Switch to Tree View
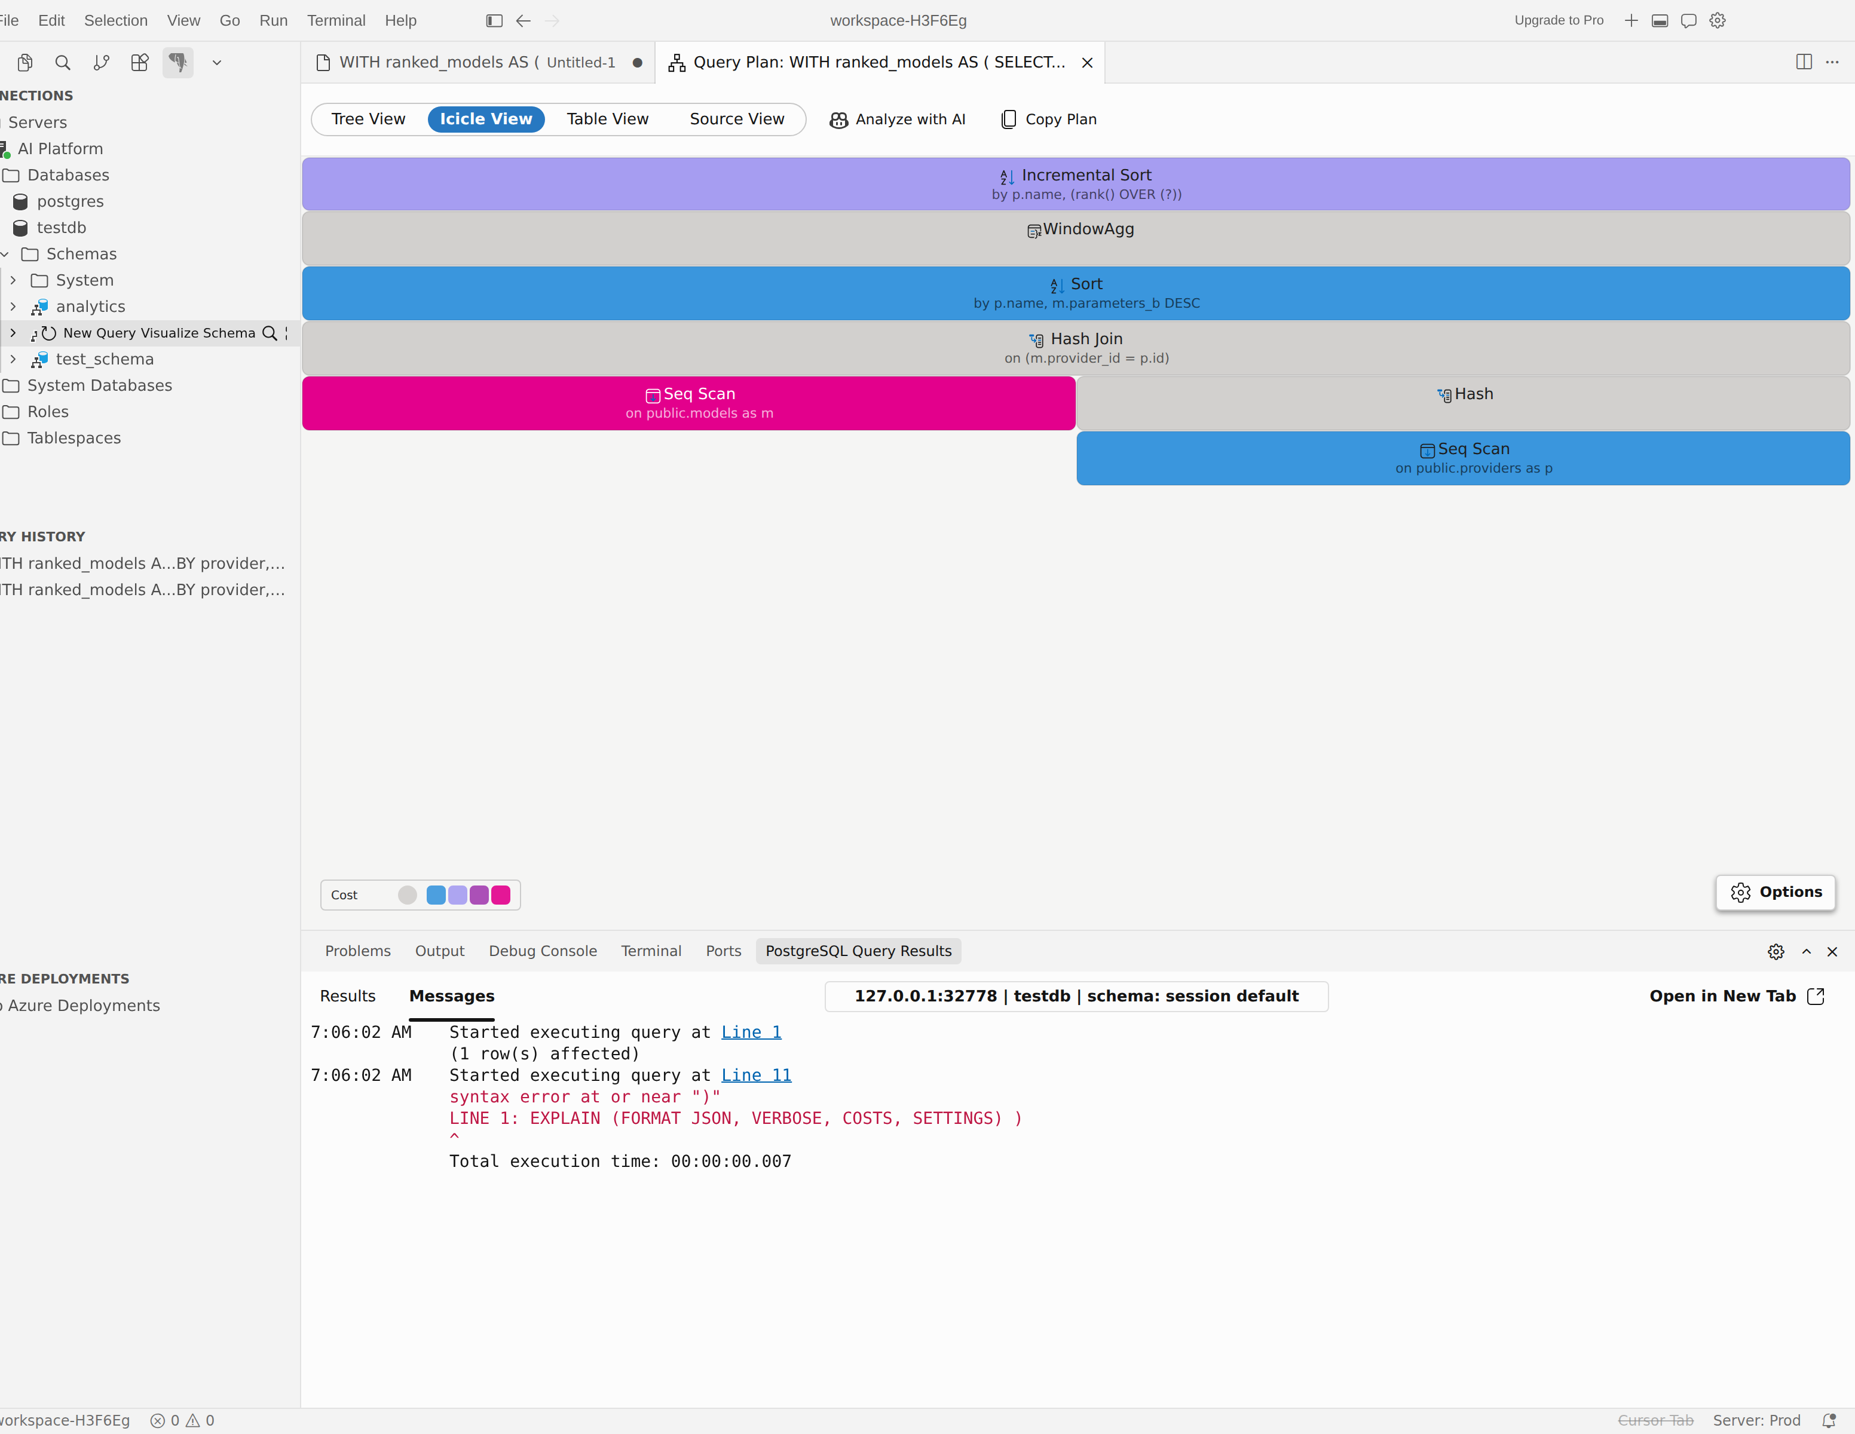 [369, 119]
